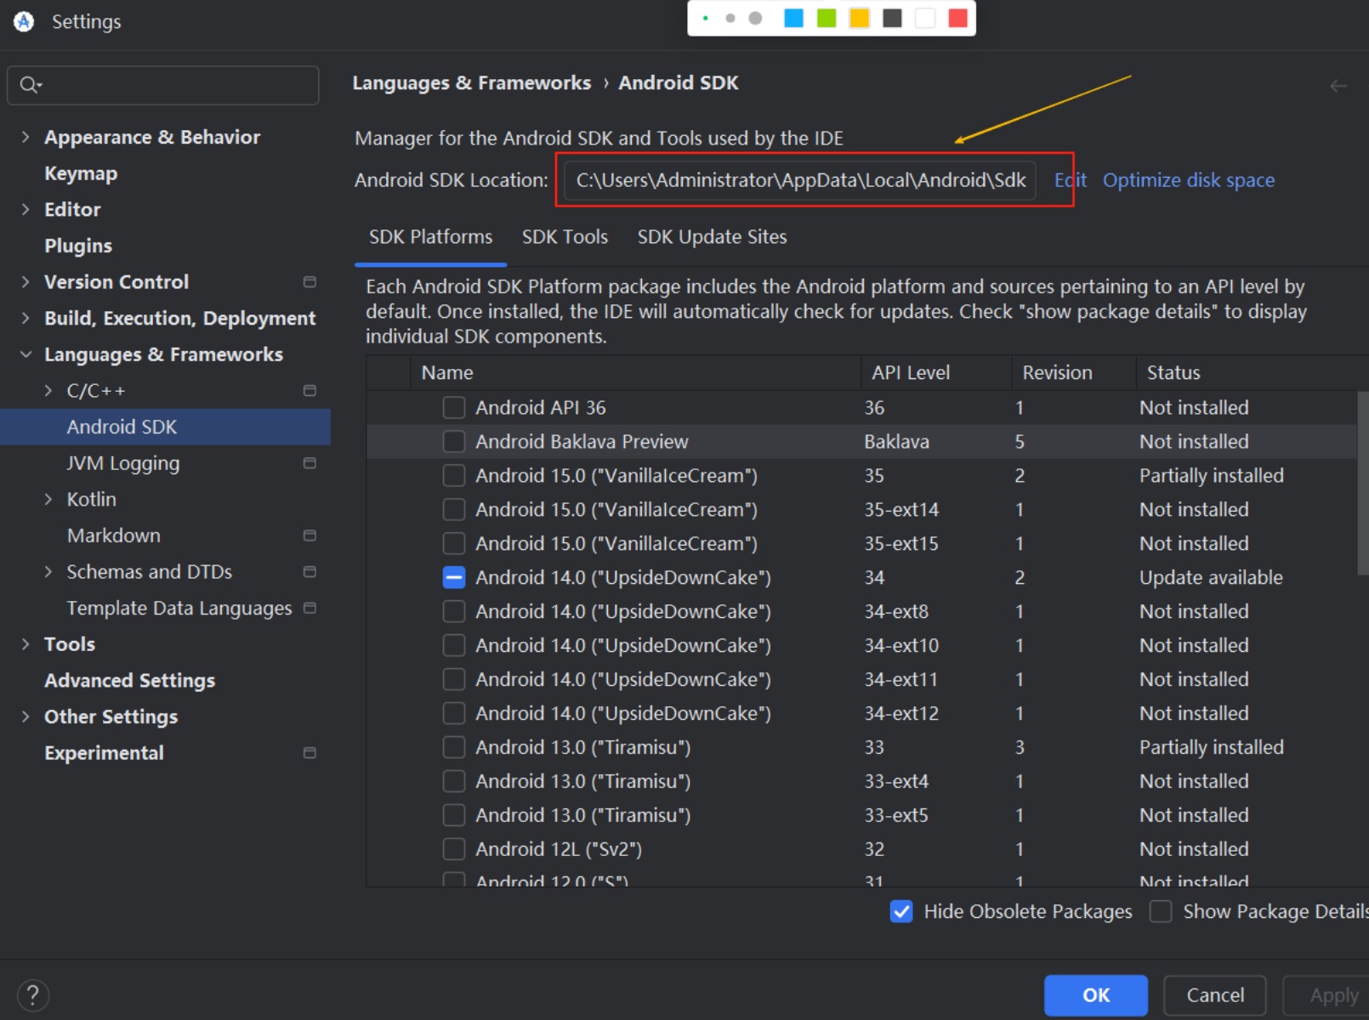Expand Build, Execution, Deployment section
Image resolution: width=1369 pixels, height=1020 pixels.
point(26,318)
